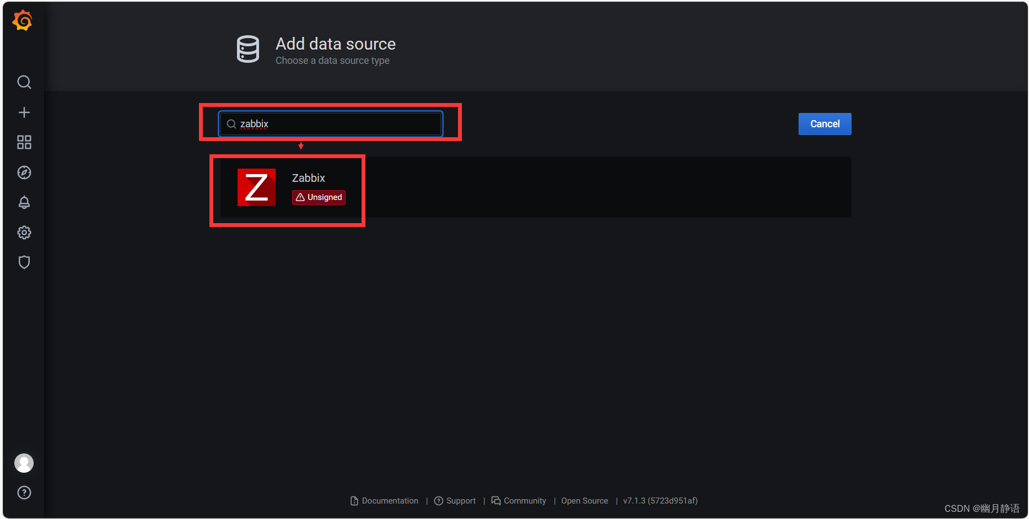
Task: Focus the data source search field
Action: pyautogui.click(x=331, y=124)
